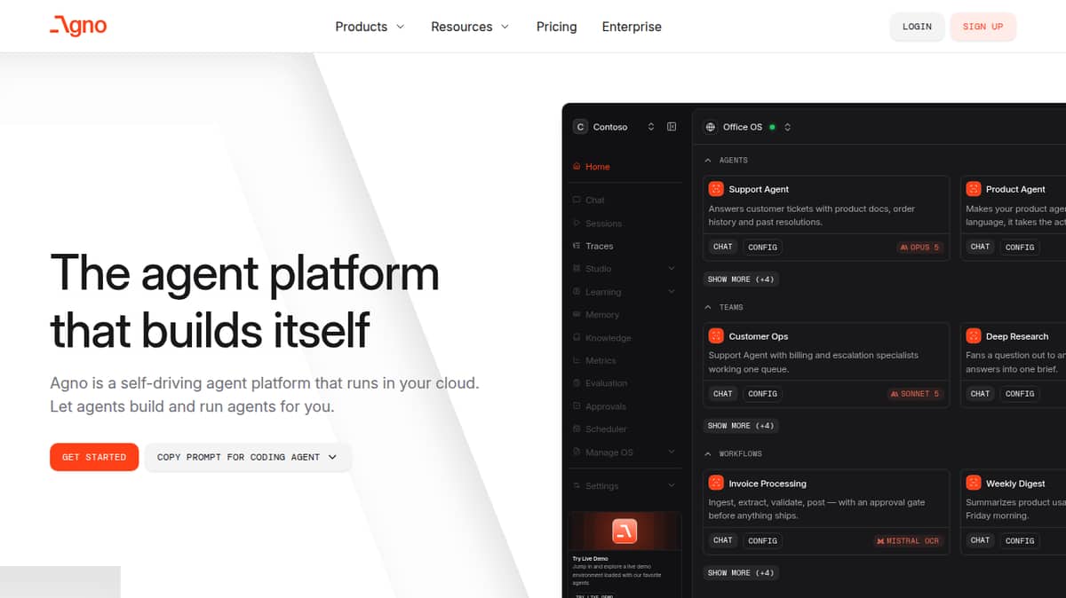
Task: Click Show More under Workflows
Action: [740, 573]
